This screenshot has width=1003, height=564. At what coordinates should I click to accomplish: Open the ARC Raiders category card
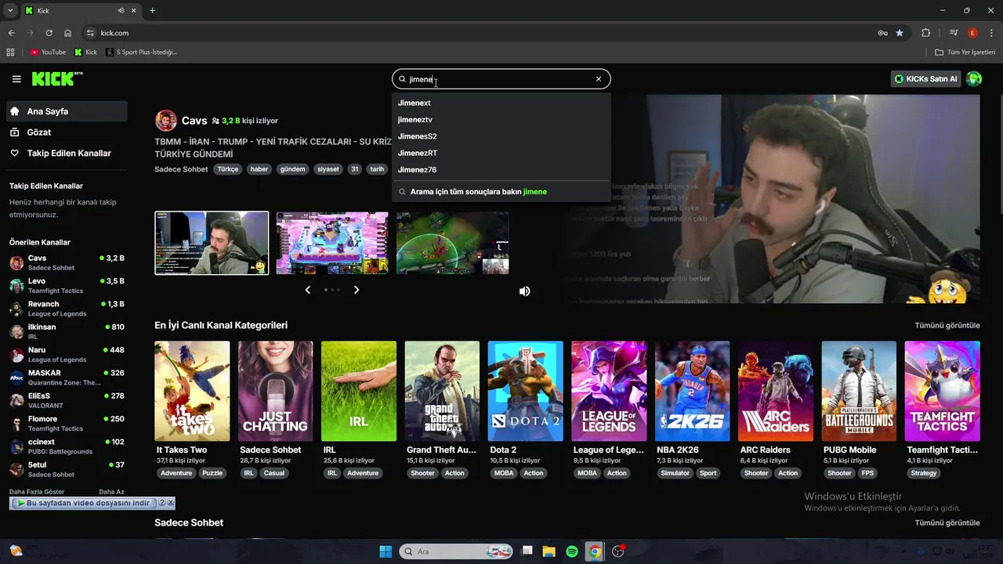coord(776,391)
